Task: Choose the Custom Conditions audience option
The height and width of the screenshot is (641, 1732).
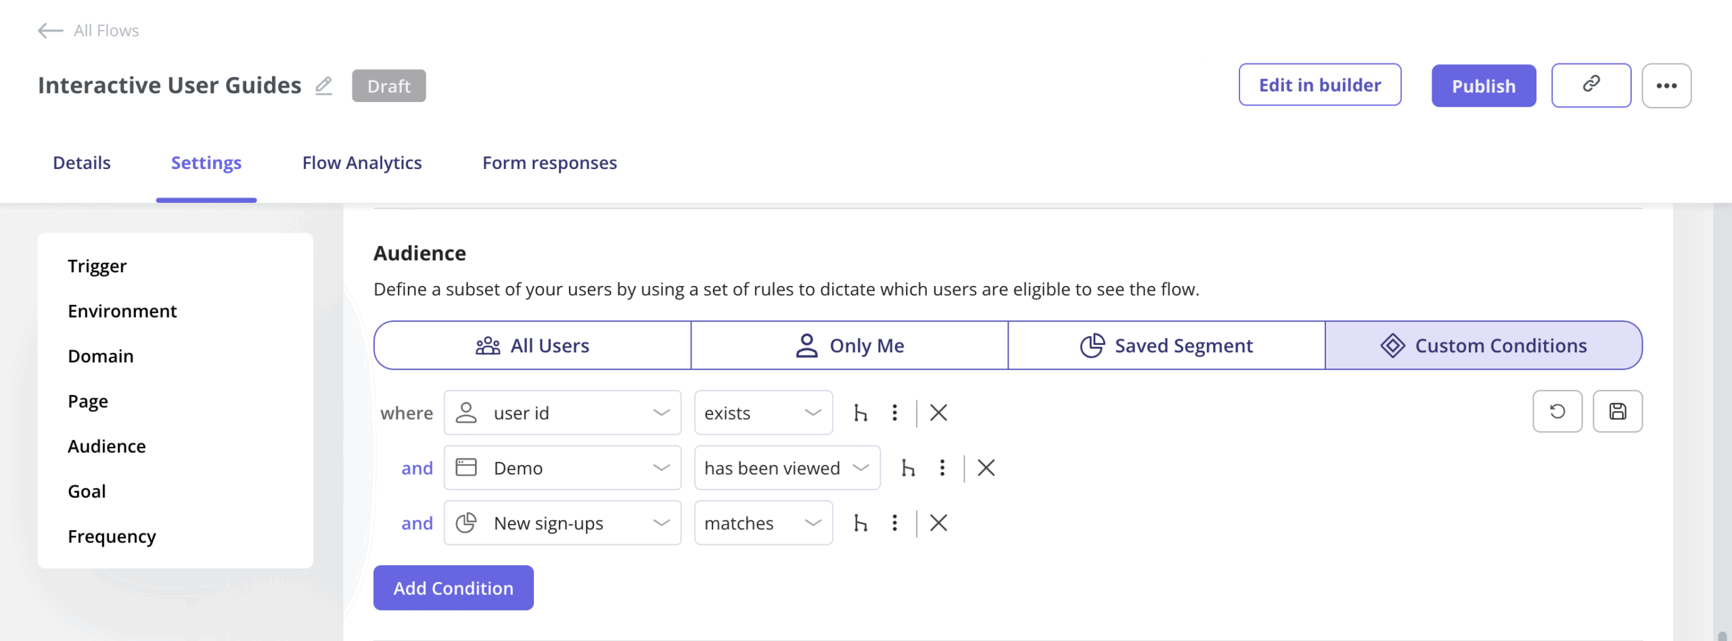Action: click(x=1484, y=346)
